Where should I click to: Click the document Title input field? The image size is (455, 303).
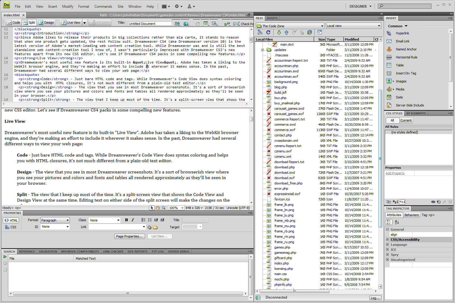(150, 23)
